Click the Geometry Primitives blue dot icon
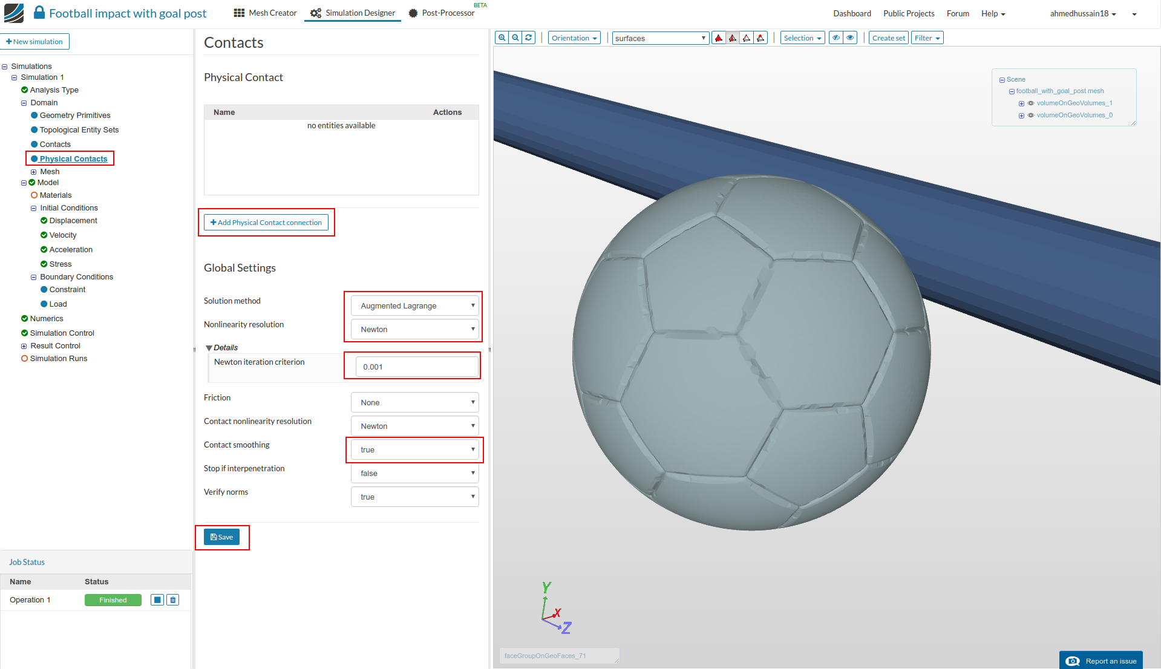This screenshot has width=1161, height=669. tap(34, 116)
